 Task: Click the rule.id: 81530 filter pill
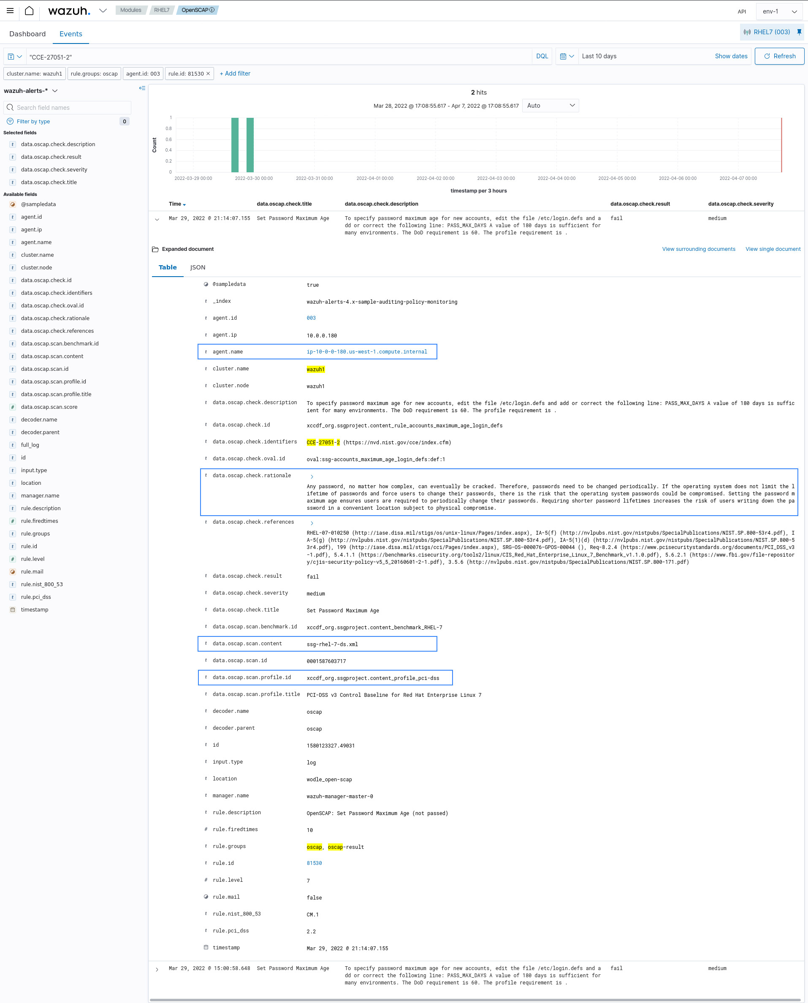tap(186, 73)
